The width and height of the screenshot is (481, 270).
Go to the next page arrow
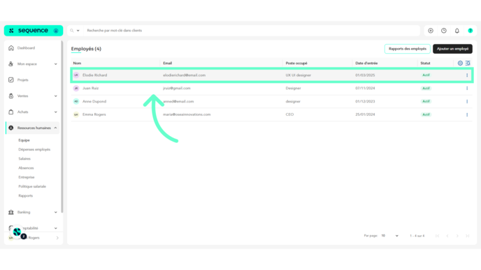457,236
